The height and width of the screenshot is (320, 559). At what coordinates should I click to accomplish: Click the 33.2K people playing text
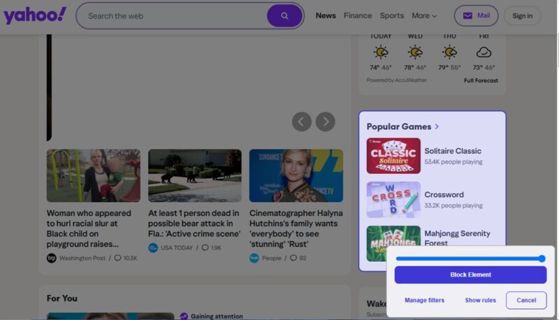453,205
